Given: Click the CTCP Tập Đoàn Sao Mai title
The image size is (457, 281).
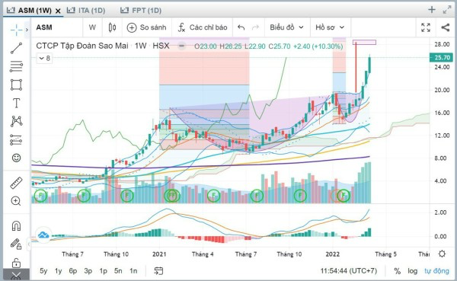Looking at the screenshot, I should point(82,46).
